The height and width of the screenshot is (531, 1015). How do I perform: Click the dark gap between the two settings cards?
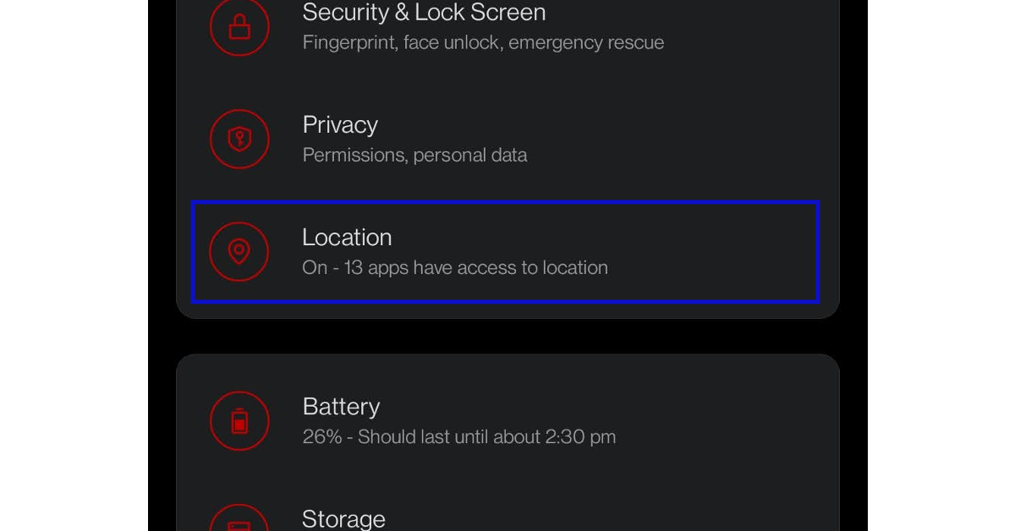[507, 337]
